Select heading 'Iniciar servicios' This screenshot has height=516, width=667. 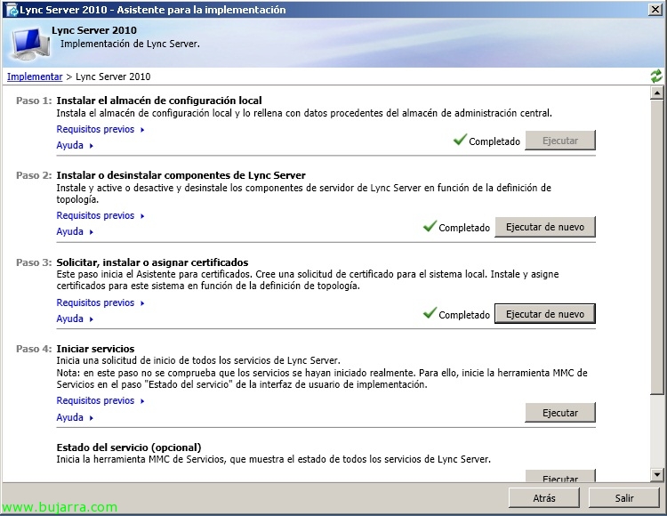tap(95, 349)
